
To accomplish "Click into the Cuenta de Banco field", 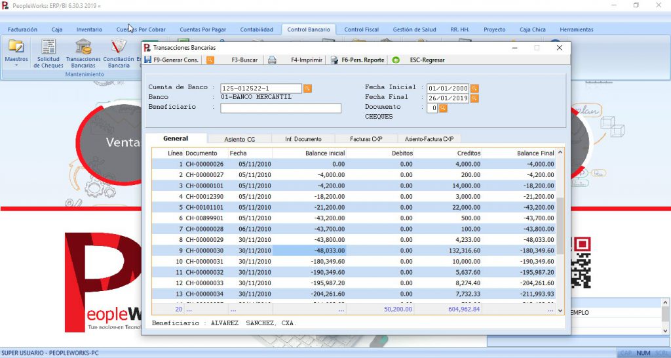I will click(x=261, y=89).
